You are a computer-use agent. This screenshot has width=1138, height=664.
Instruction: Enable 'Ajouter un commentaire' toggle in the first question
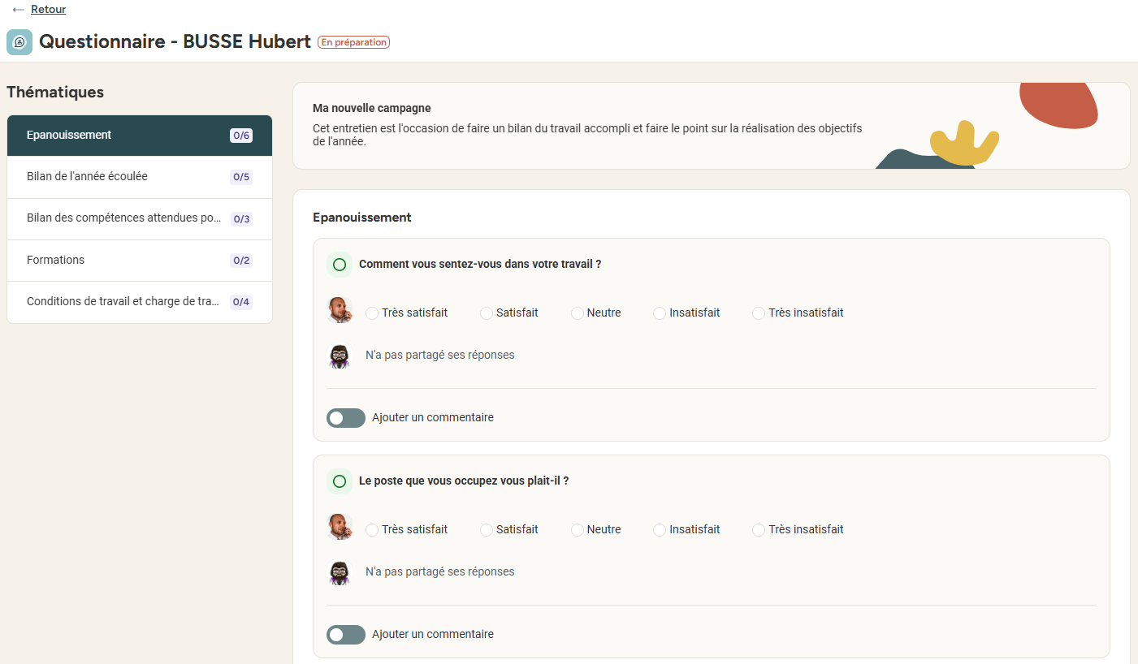click(346, 418)
